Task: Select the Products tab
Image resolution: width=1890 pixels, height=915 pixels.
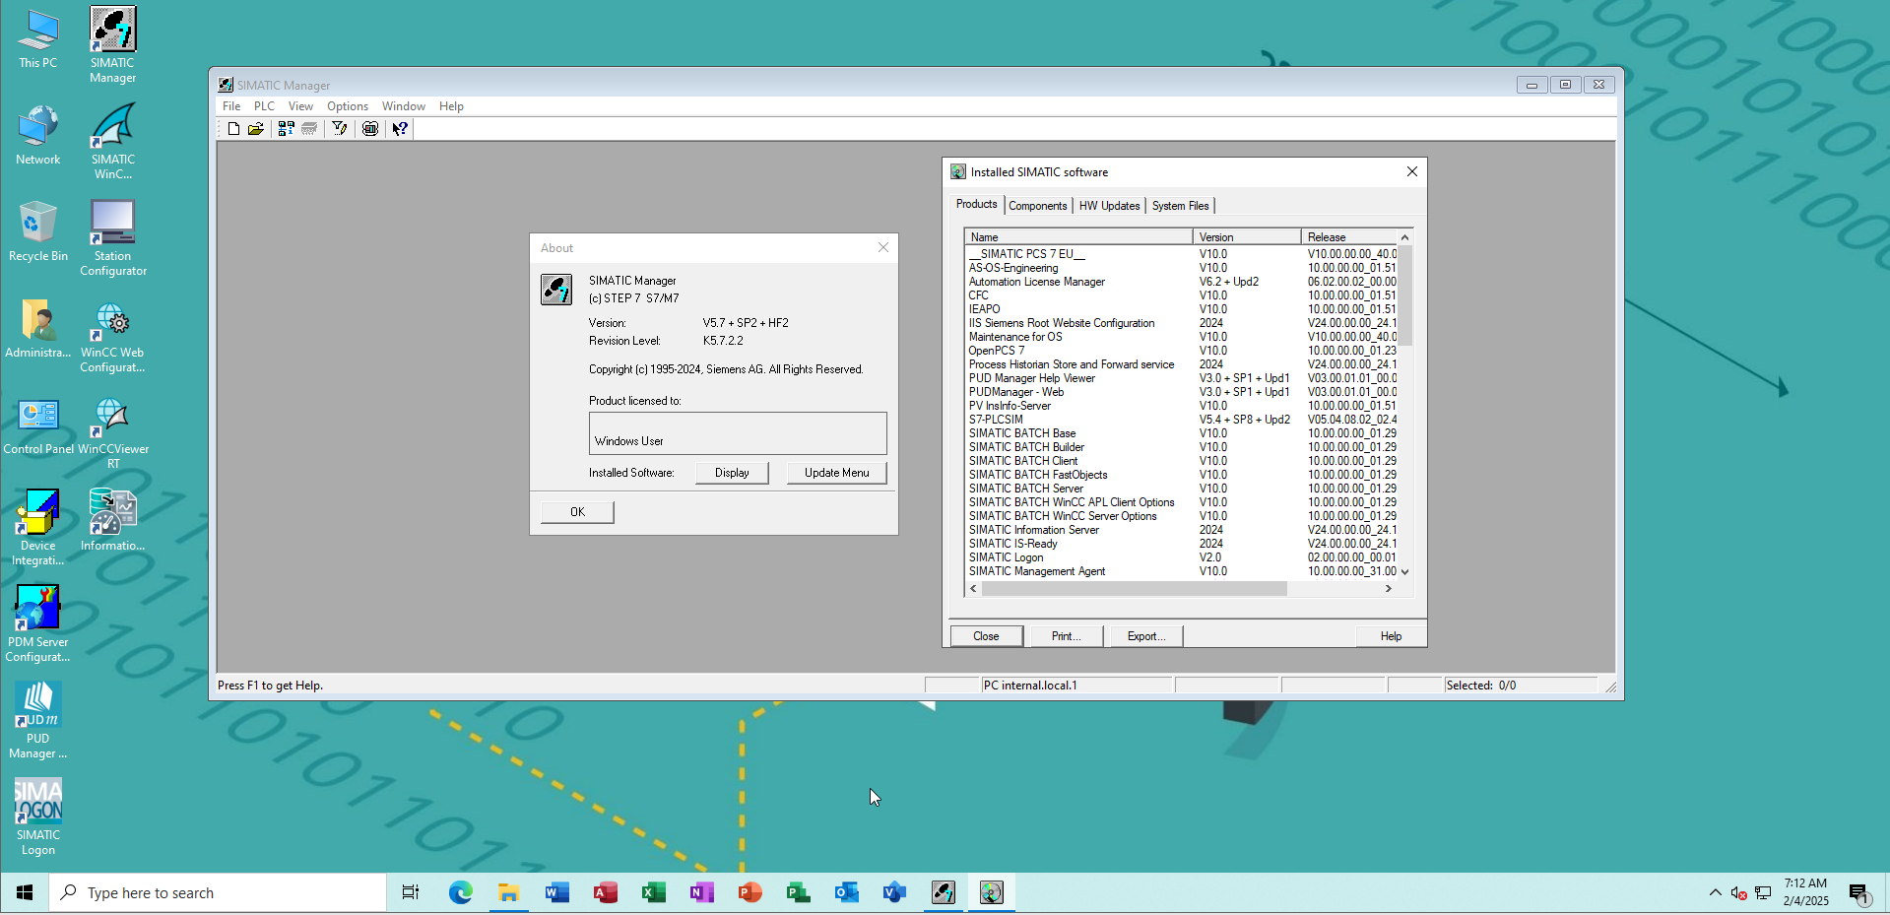Action: [x=976, y=204]
